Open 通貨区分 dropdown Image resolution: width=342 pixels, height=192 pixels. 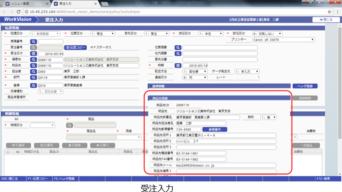(195, 78)
